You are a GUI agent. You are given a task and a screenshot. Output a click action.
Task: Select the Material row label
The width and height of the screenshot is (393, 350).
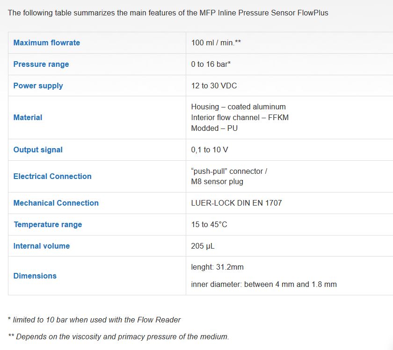(x=28, y=117)
